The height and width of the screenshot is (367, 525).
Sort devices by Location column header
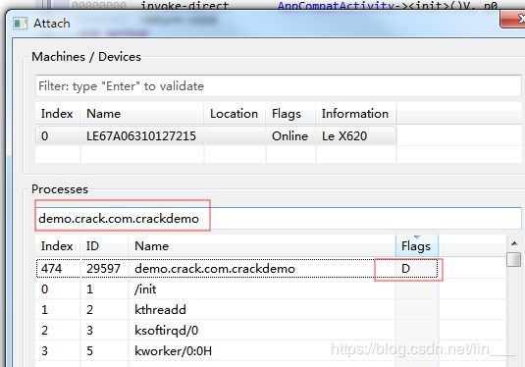coord(235,114)
